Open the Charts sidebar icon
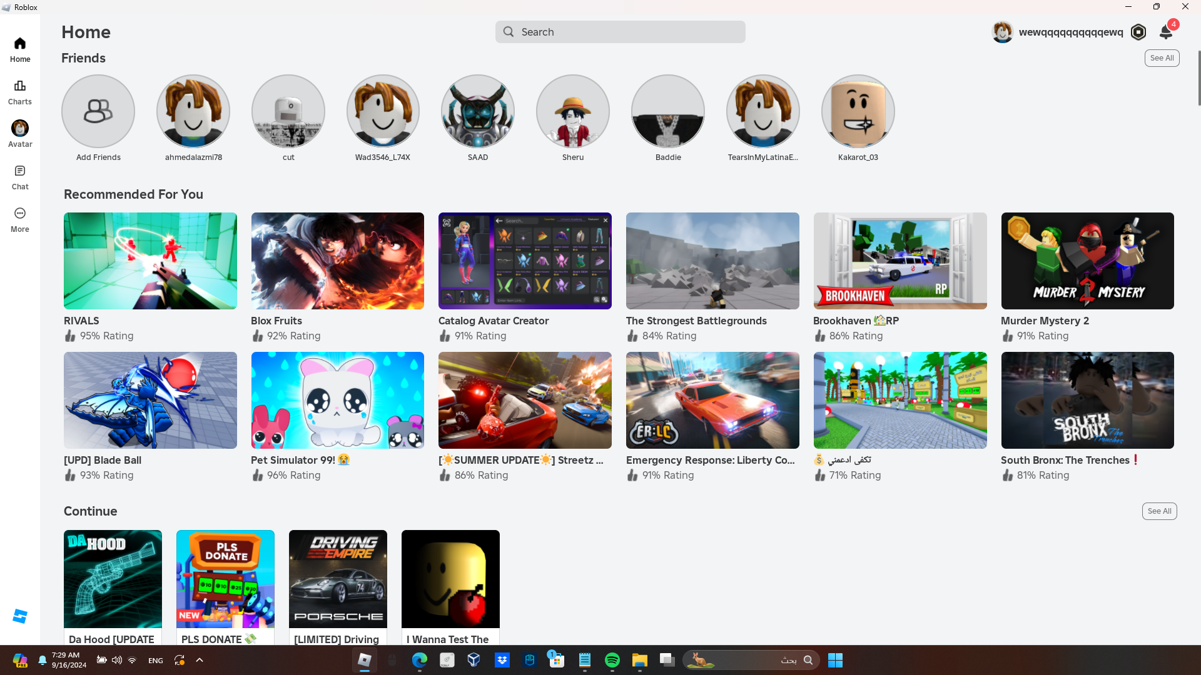 coord(20,92)
